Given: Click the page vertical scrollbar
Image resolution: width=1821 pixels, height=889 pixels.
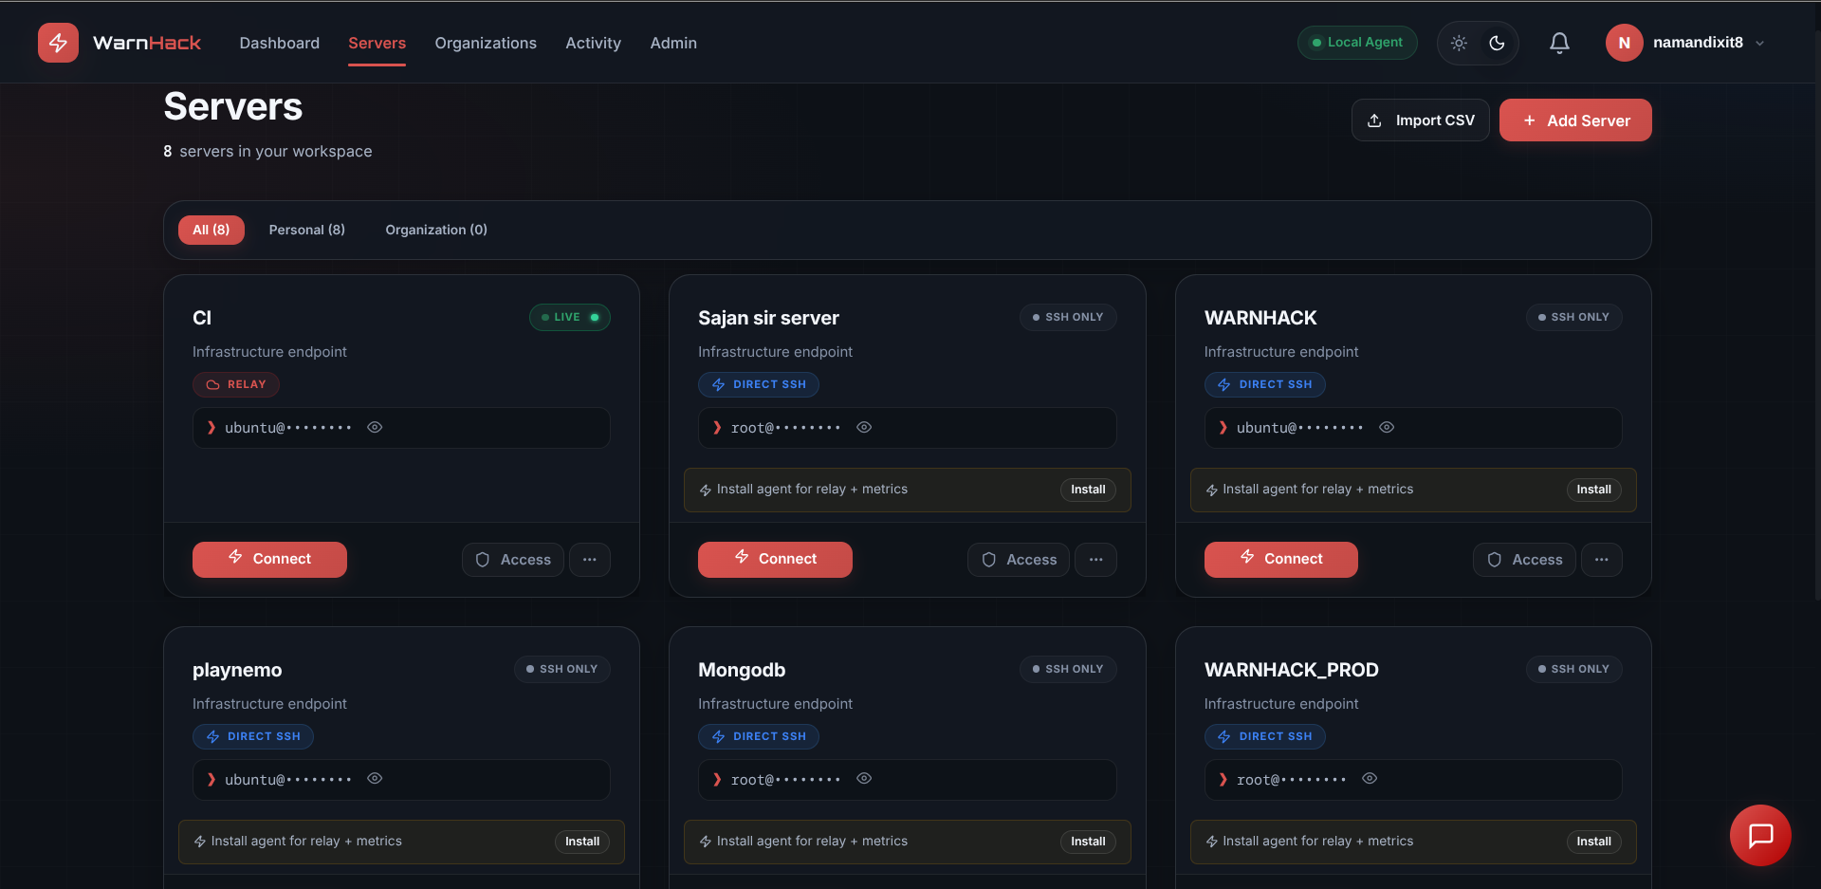Looking at the screenshot, I should 1817,313.
